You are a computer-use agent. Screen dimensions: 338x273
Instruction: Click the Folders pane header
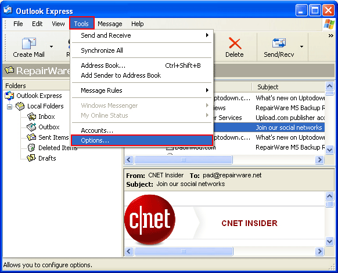coord(37,86)
